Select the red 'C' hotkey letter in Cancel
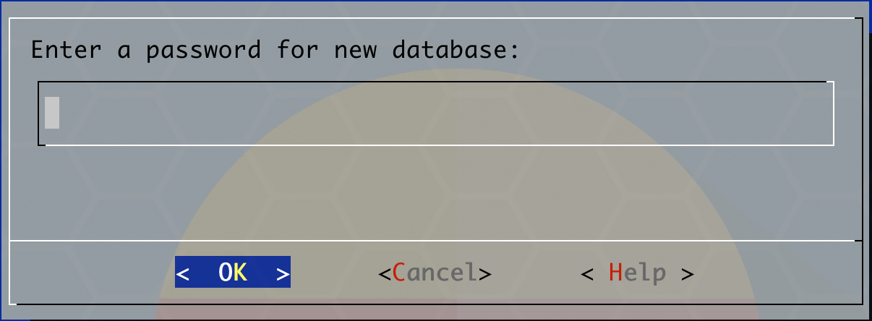Image resolution: width=872 pixels, height=321 pixels. pyautogui.click(x=399, y=273)
